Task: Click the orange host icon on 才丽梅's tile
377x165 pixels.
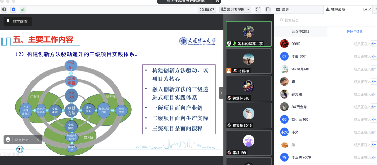Action: pyautogui.click(x=229, y=71)
